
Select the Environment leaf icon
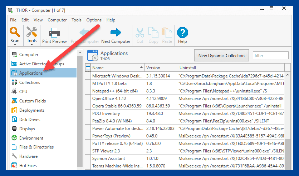(x=14, y=138)
